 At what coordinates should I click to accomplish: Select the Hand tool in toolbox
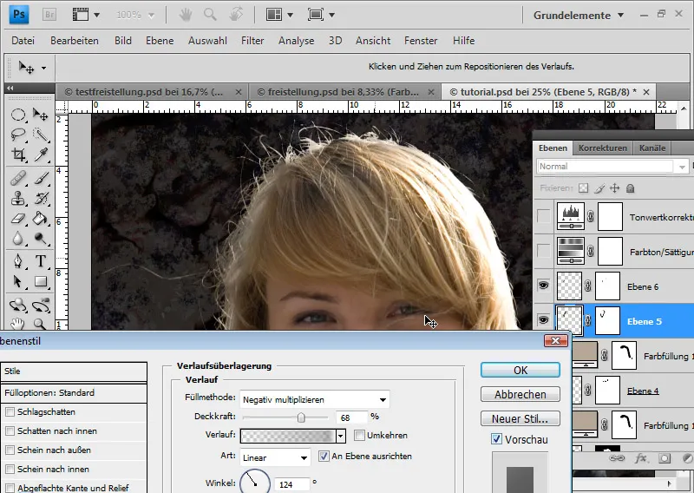coord(17,324)
